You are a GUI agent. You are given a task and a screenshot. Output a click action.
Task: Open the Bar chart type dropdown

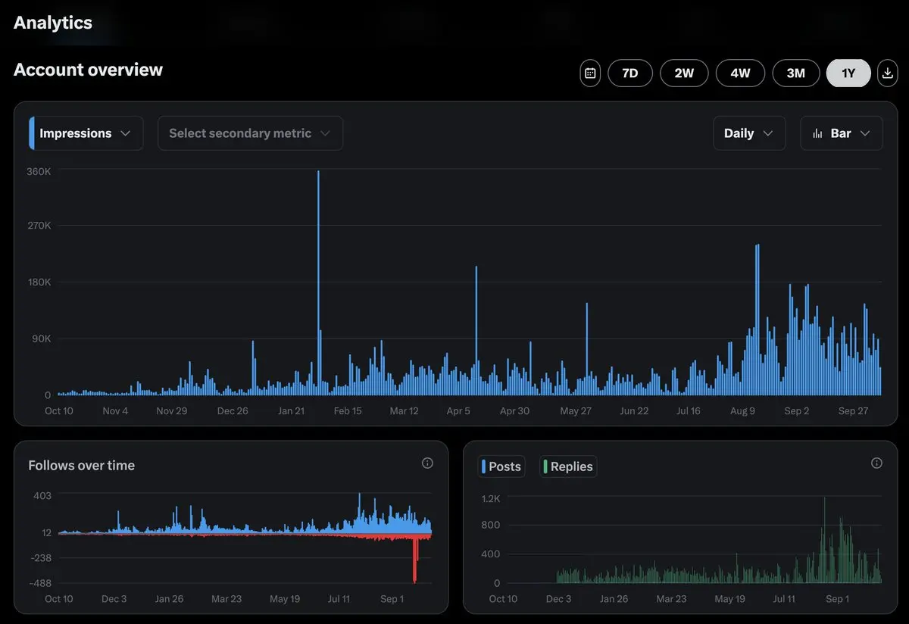coord(841,133)
